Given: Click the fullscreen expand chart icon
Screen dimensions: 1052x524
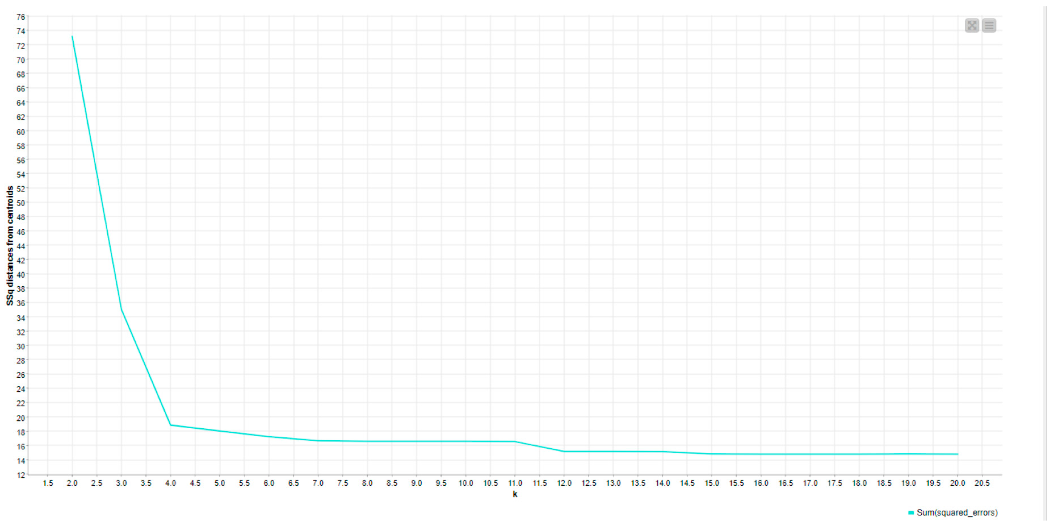Looking at the screenshot, I should tap(972, 26).
